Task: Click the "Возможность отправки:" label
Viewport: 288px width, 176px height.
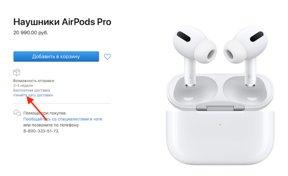Action: 34,81
